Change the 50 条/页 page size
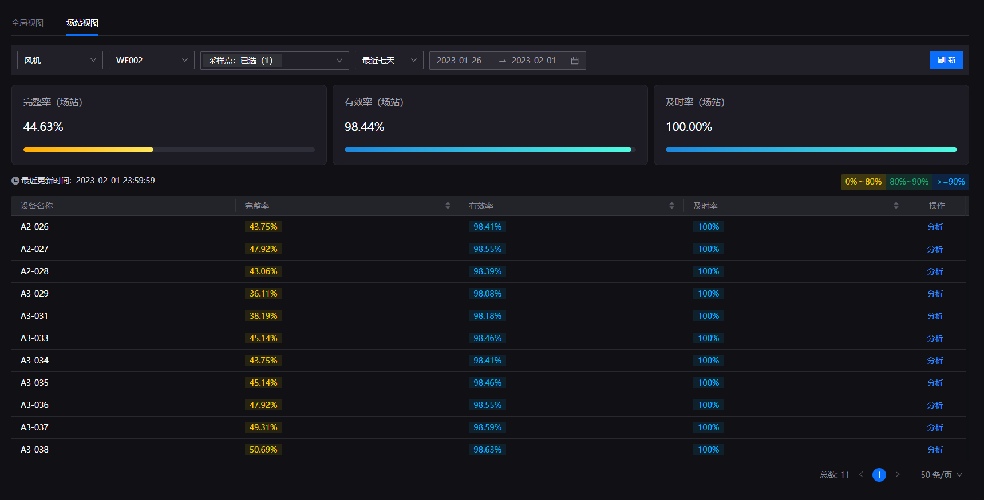Viewport: 984px width, 500px height. pos(941,475)
